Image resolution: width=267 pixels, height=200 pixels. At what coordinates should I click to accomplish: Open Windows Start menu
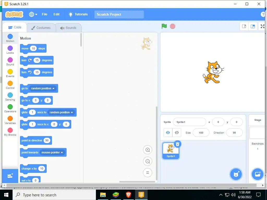[6, 195]
